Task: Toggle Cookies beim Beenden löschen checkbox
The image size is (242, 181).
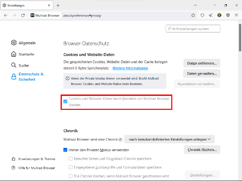Action: (x=65, y=101)
